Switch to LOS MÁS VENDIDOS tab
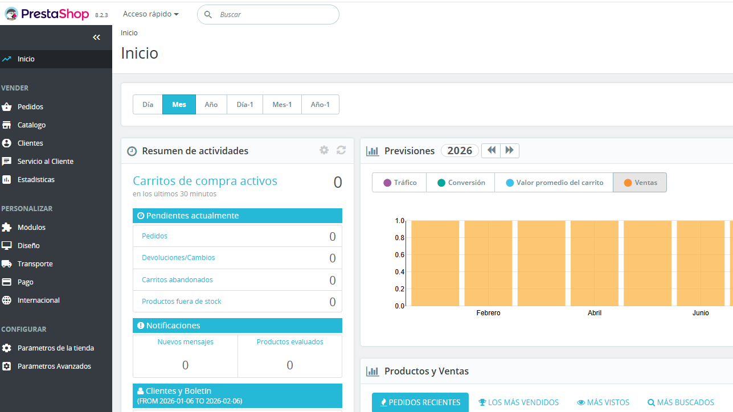The height and width of the screenshot is (412, 733). 518,402
